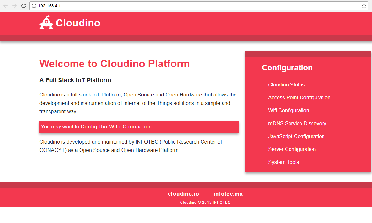Image resolution: width=372 pixels, height=223 pixels.
Task: Click the Configuration panel heading
Action: click(287, 68)
